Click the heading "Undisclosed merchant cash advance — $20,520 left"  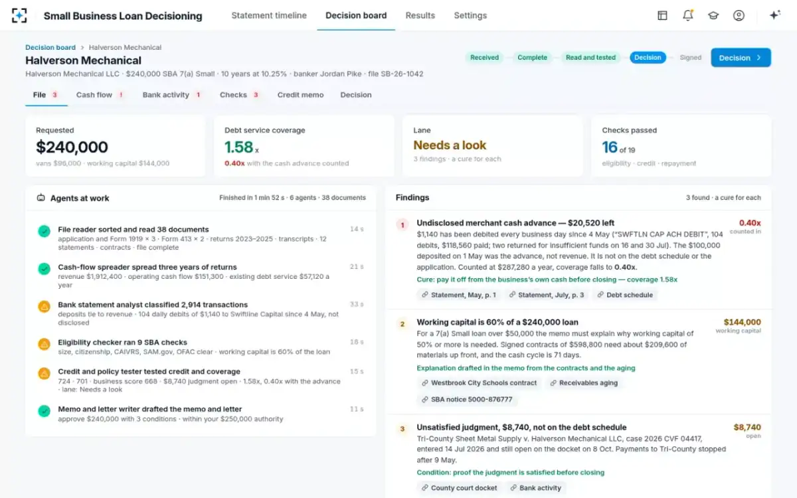click(515, 223)
